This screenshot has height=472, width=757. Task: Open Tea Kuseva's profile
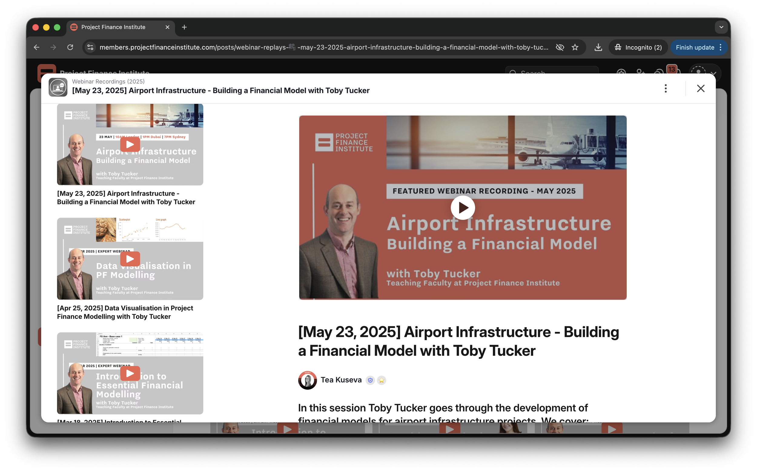pyautogui.click(x=341, y=380)
